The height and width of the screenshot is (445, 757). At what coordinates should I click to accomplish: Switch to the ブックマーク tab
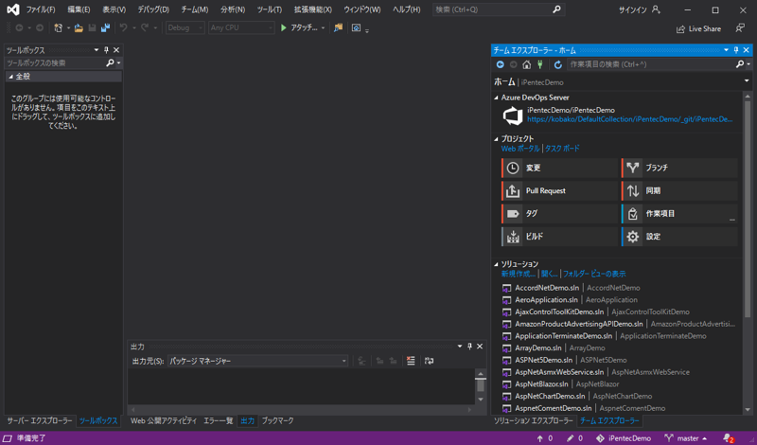click(277, 420)
